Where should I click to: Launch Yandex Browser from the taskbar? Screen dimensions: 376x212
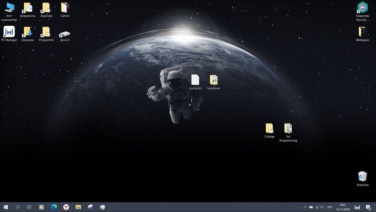click(x=66, y=207)
